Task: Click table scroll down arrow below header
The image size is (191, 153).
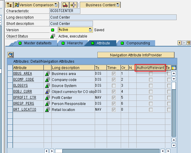Action: (174, 79)
